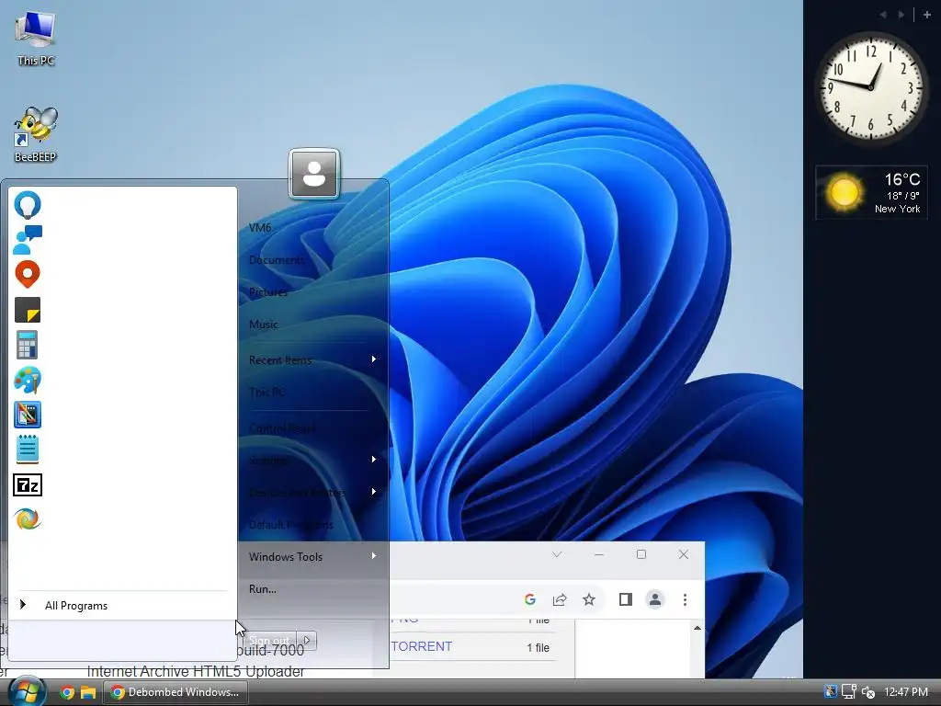Click network tray icon

coord(848,692)
